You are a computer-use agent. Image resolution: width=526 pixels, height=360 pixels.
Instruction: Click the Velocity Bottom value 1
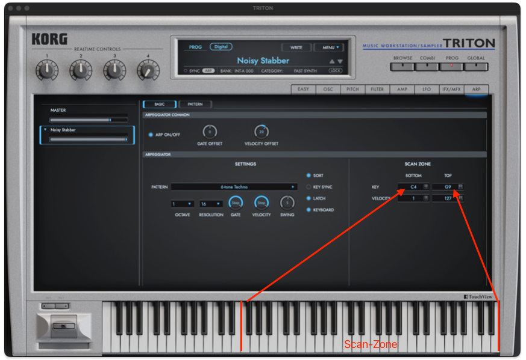[413, 198]
